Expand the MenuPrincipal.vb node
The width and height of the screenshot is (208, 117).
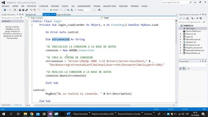pos(181,39)
